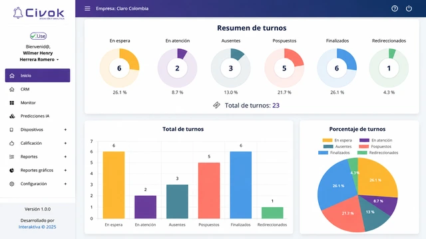
Task: Toggle Pospuestos legend swatch
Action: (364, 147)
